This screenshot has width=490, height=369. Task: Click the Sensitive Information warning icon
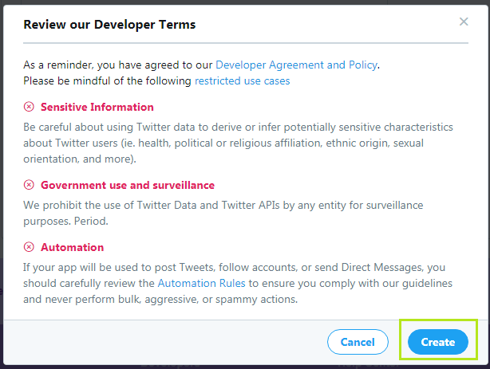click(x=29, y=107)
